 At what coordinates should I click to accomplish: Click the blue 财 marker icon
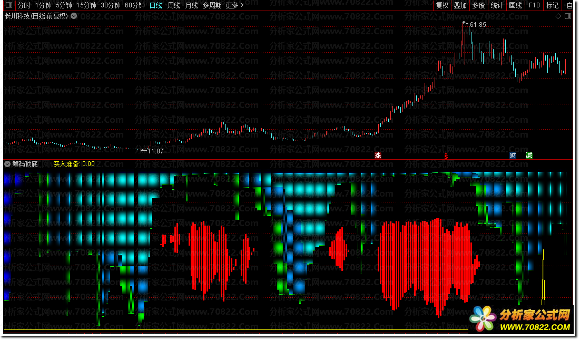click(x=513, y=156)
